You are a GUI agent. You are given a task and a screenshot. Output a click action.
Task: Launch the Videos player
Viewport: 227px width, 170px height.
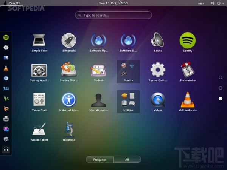click(158, 102)
